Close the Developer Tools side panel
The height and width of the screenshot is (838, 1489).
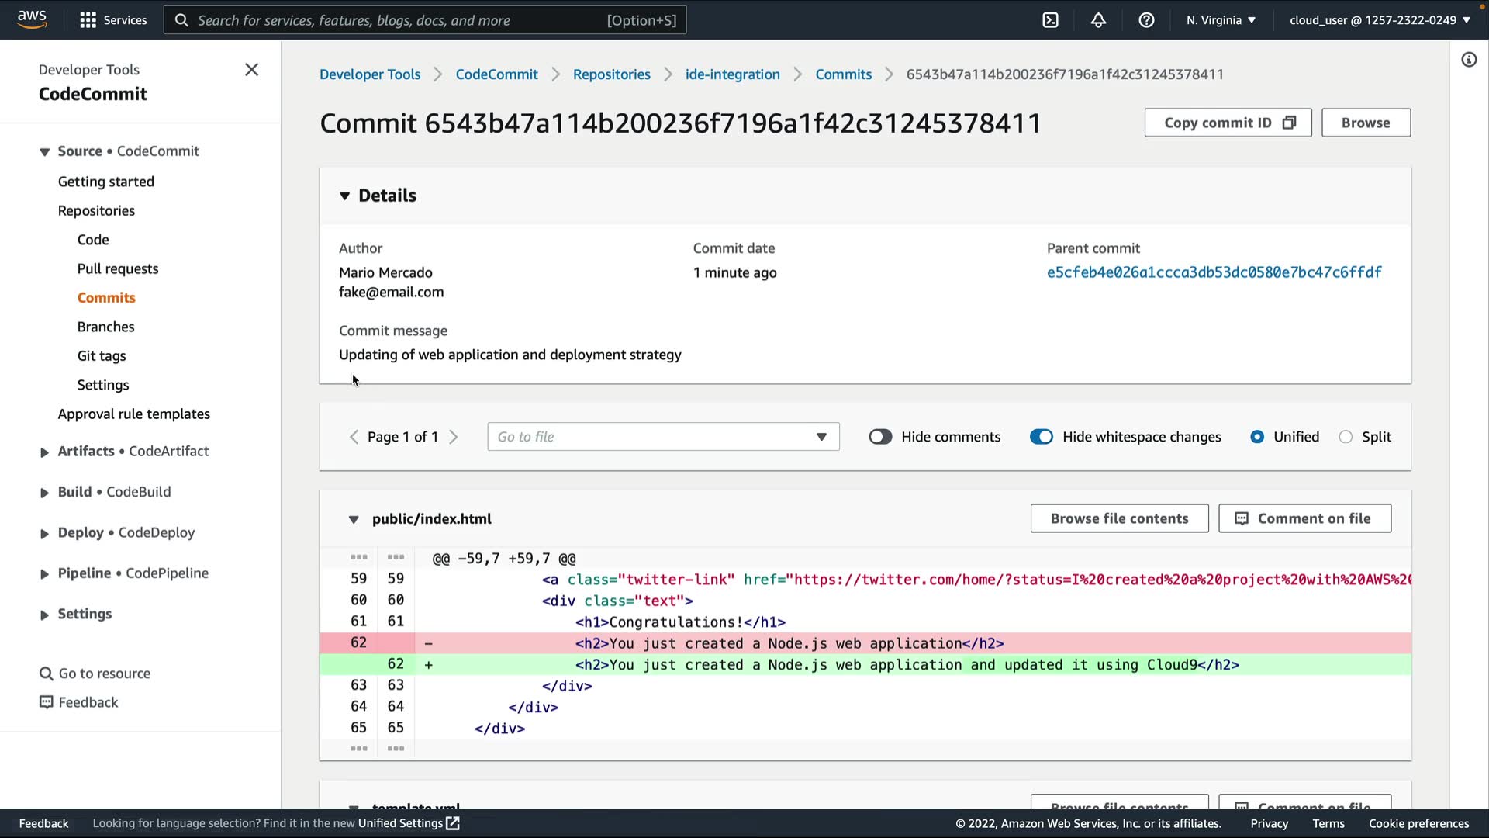coord(251,70)
